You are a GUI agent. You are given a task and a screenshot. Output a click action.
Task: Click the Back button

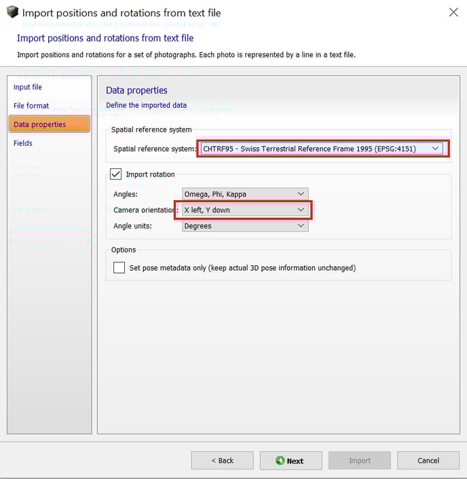click(222, 461)
